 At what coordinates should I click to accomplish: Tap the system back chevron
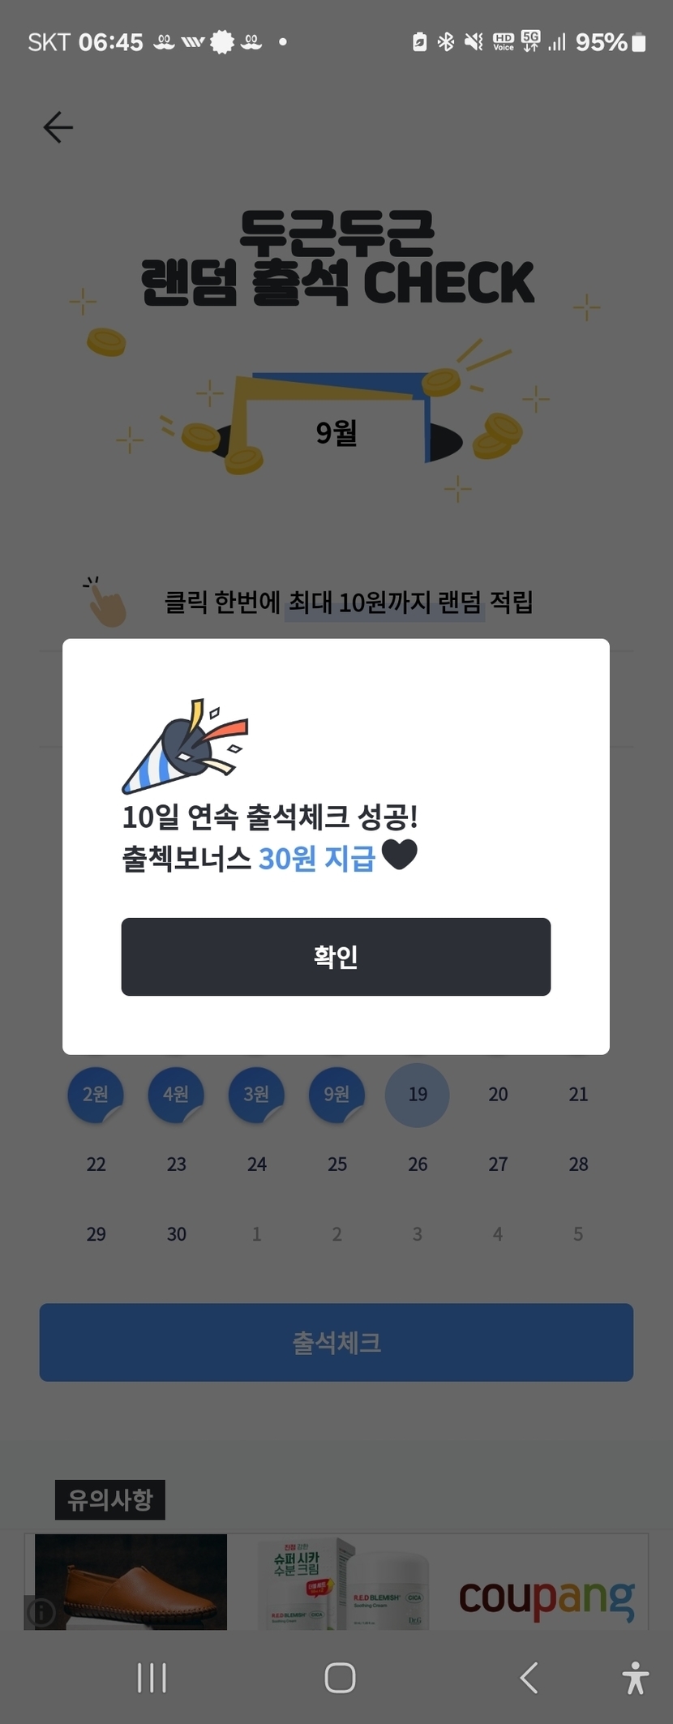tap(529, 1678)
